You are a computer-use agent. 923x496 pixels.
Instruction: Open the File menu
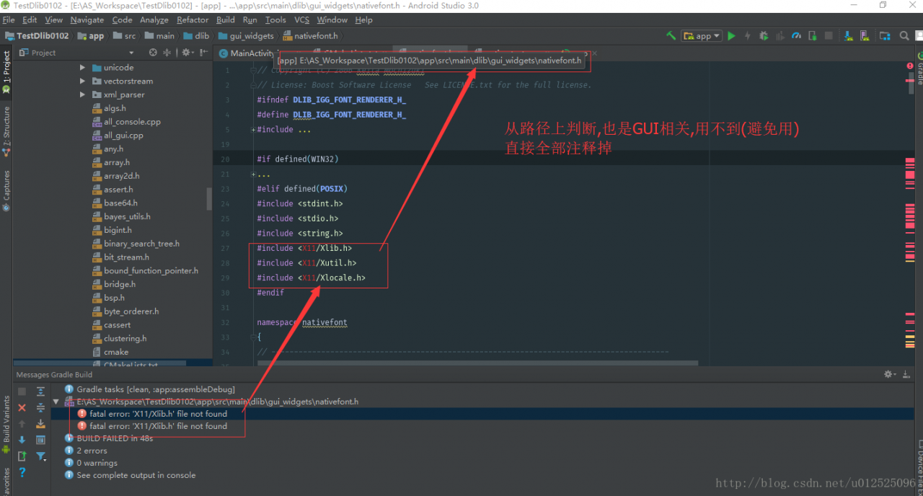pos(9,19)
